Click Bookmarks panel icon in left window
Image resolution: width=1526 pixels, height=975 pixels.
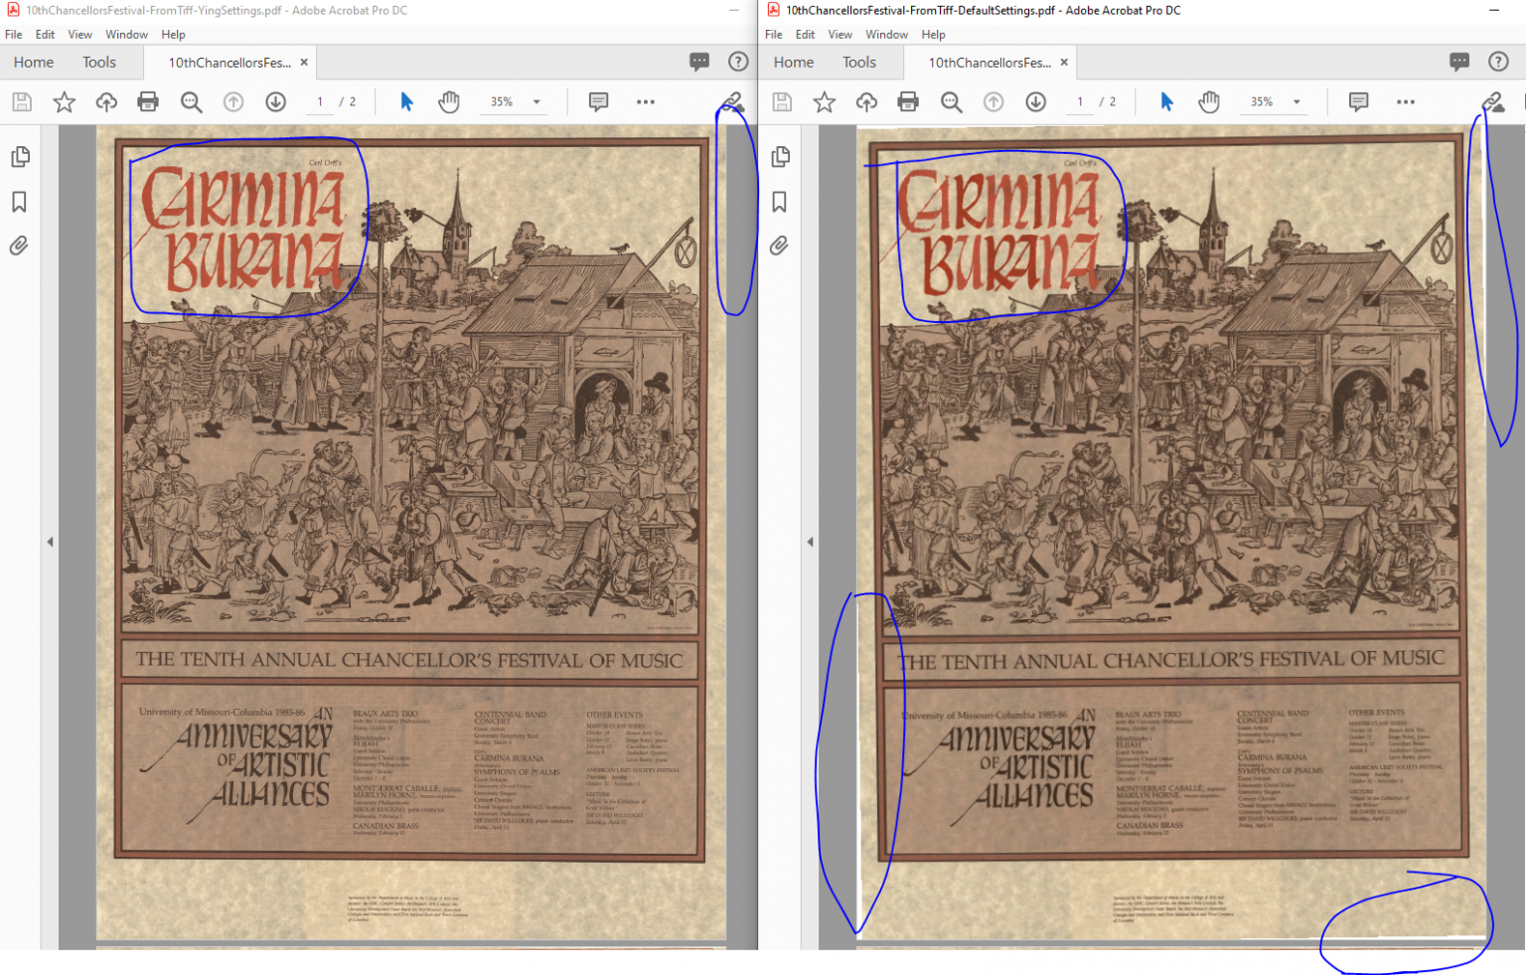point(19,202)
